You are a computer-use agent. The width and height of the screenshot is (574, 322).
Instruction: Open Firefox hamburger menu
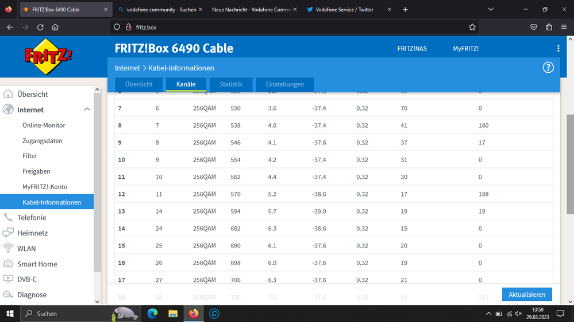click(564, 27)
